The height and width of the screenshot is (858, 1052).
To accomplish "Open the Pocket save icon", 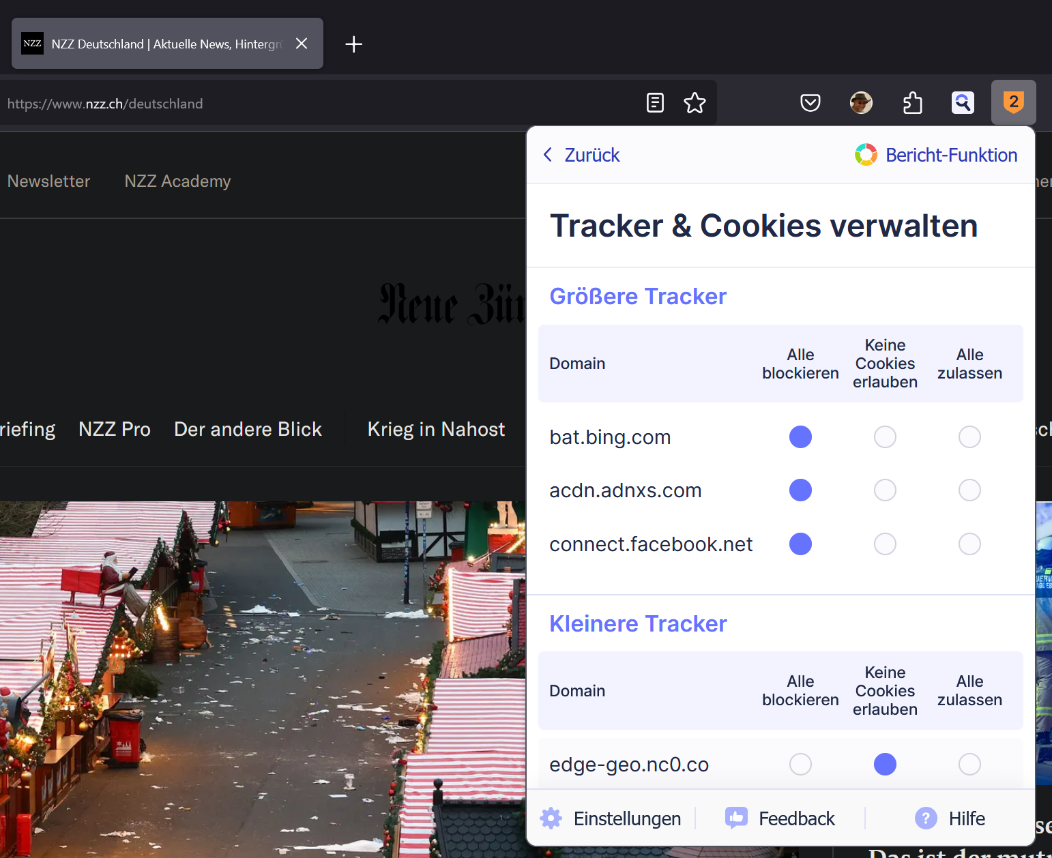I will (x=810, y=103).
